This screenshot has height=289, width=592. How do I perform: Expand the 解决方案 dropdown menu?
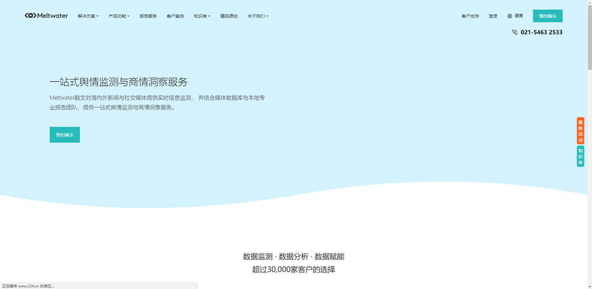click(88, 16)
